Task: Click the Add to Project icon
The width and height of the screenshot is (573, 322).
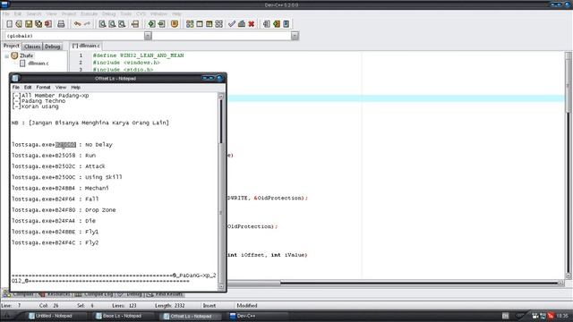Action: point(151,24)
